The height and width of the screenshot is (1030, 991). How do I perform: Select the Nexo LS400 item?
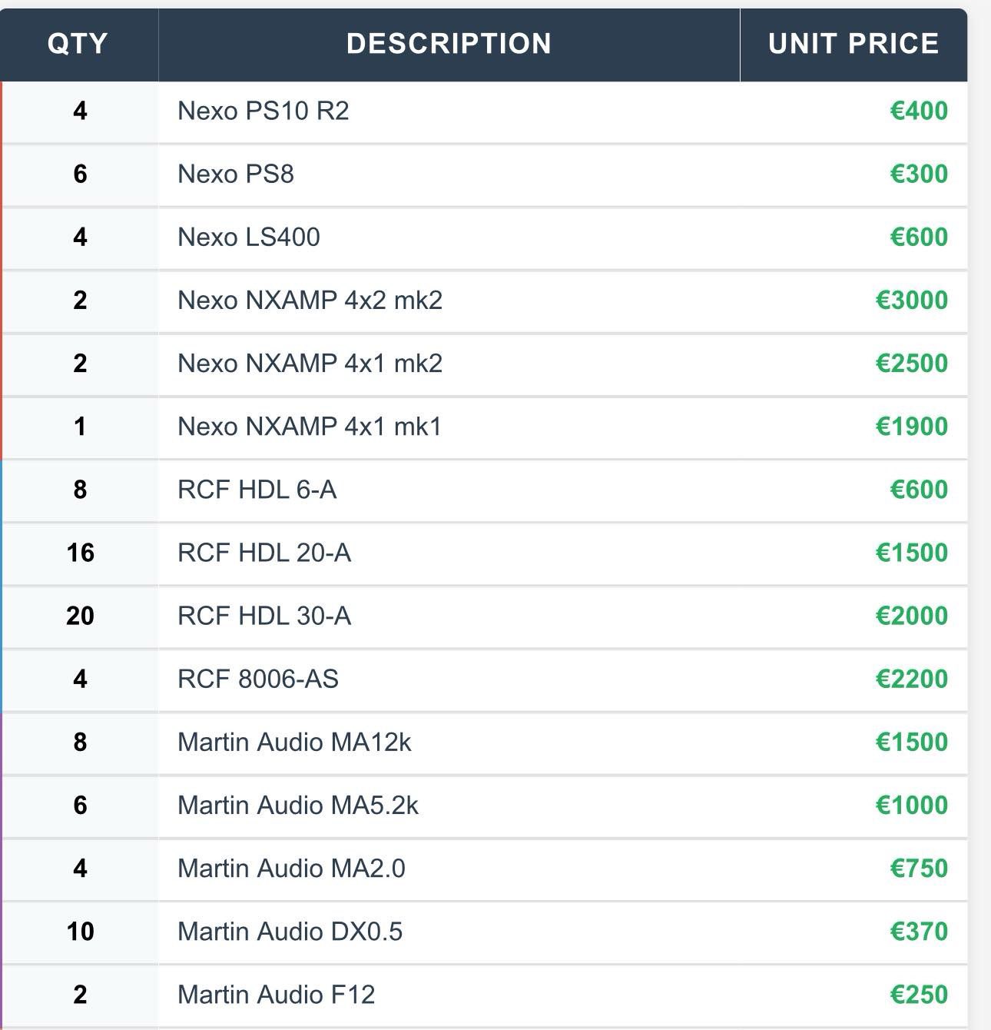click(x=249, y=237)
